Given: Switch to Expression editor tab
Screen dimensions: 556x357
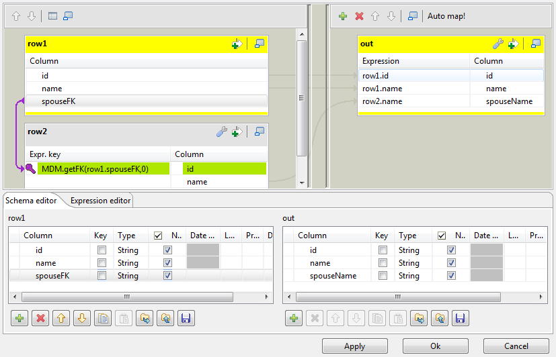Looking at the screenshot, I should 100,200.
